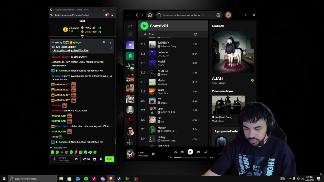Select the track KHALINI
The height and width of the screenshot is (182, 324).
[173, 73]
